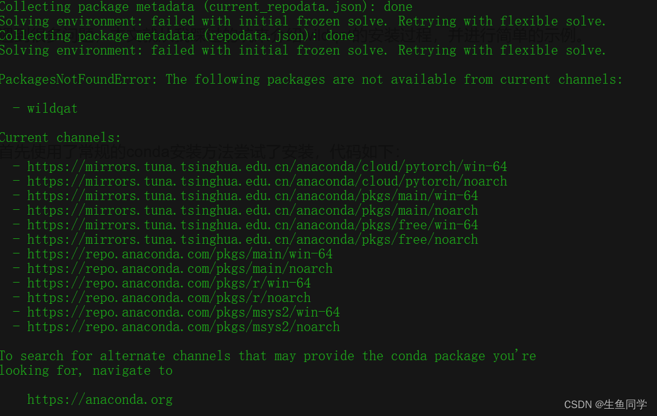Click the repo.anaconda.com pkgs/msys2/win-64 URL
Image resolution: width=657 pixels, height=416 pixels.
click(184, 312)
